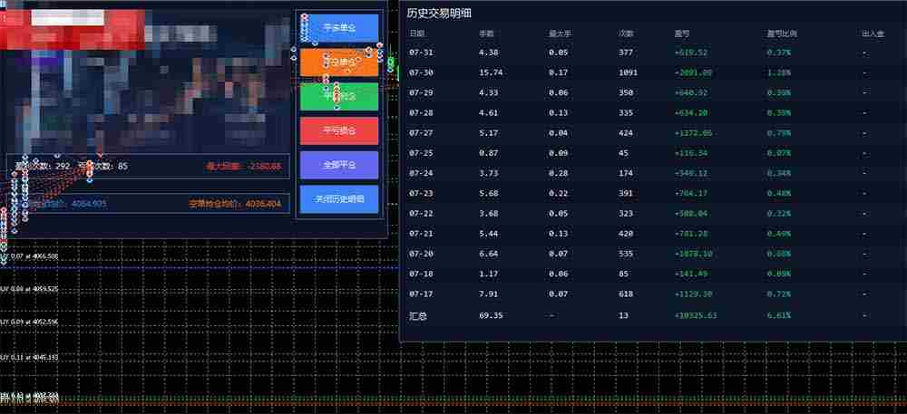
Task: Click the purple 全部平仓 button
Action: (x=339, y=165)
